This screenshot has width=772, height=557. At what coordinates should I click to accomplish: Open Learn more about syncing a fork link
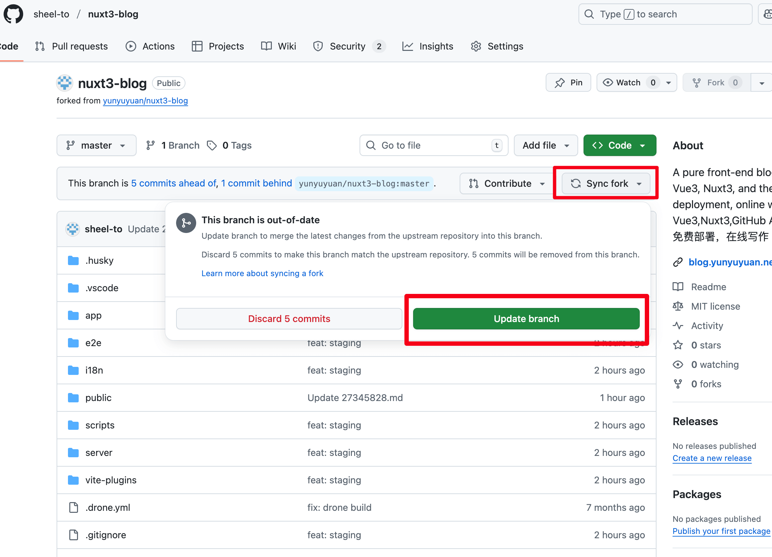(x=262, y=273)
